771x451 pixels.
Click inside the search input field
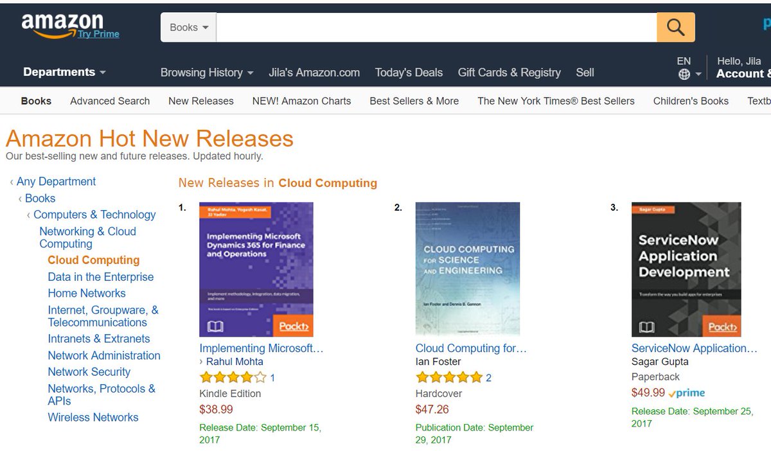(430, 27)
